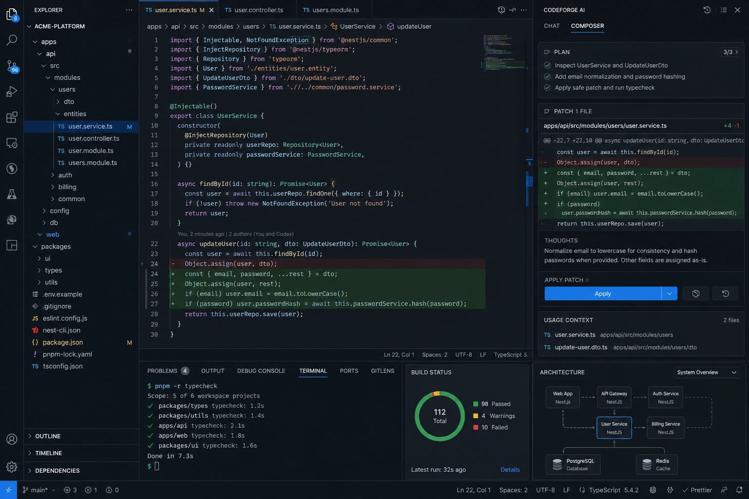749x499 pixels.
Task: Open the build status Details link
Action: tap(510, 469)
